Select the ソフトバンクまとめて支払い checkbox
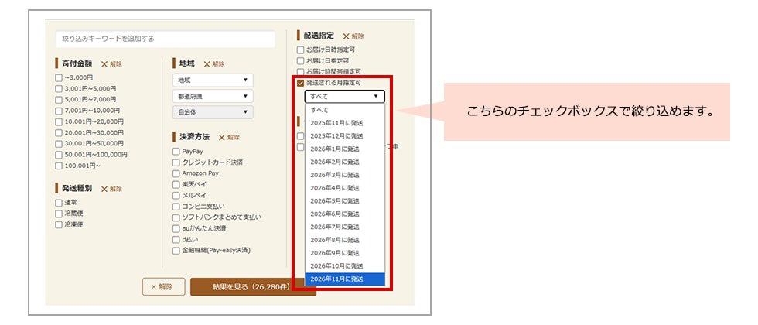 (x=176, y=217)
